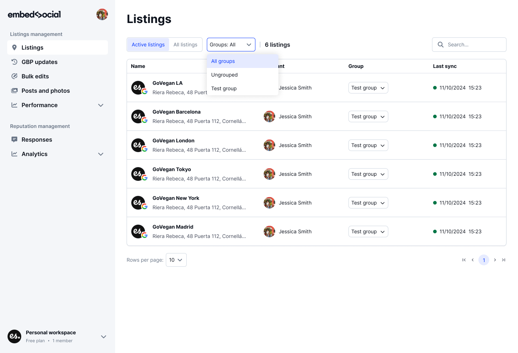Choose Test group in the dropdown list

tap(224, 88)
